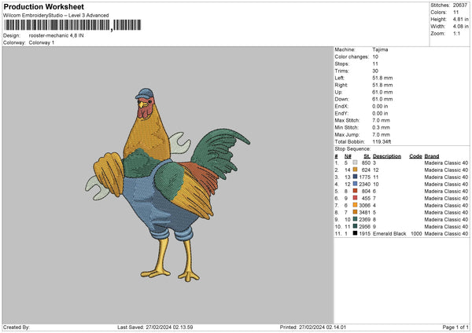This screenshot has width=472, height=333.
Task: Click the dark green swatch in stop row 10
Action: click(355, 226)
